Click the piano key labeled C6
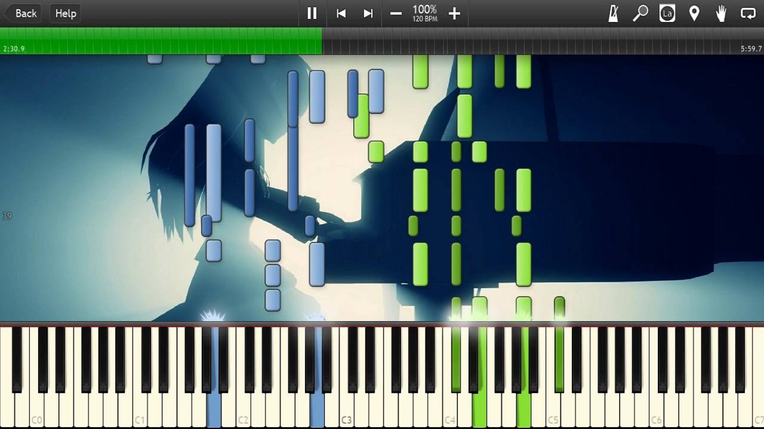Image resolution: width=764 pixels, height=429 pixels. (656, 378)
